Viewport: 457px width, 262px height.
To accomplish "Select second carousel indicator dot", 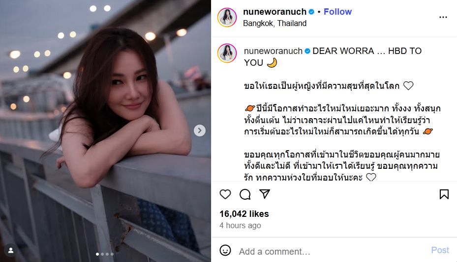I will click(102, 254).
